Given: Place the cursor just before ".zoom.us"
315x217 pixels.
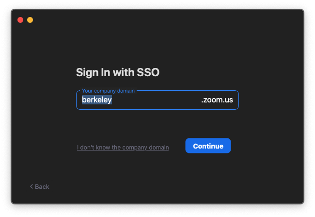Looking at the screenshot, I should (201, 100).
